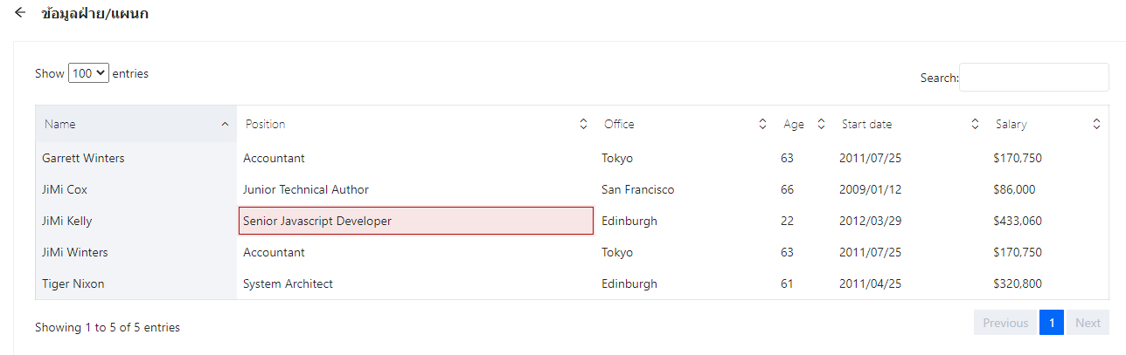Select the highlighted Senior Javascript Developer cell
This screenshot has width=1126, height=355.
click(x=416, y=221)
